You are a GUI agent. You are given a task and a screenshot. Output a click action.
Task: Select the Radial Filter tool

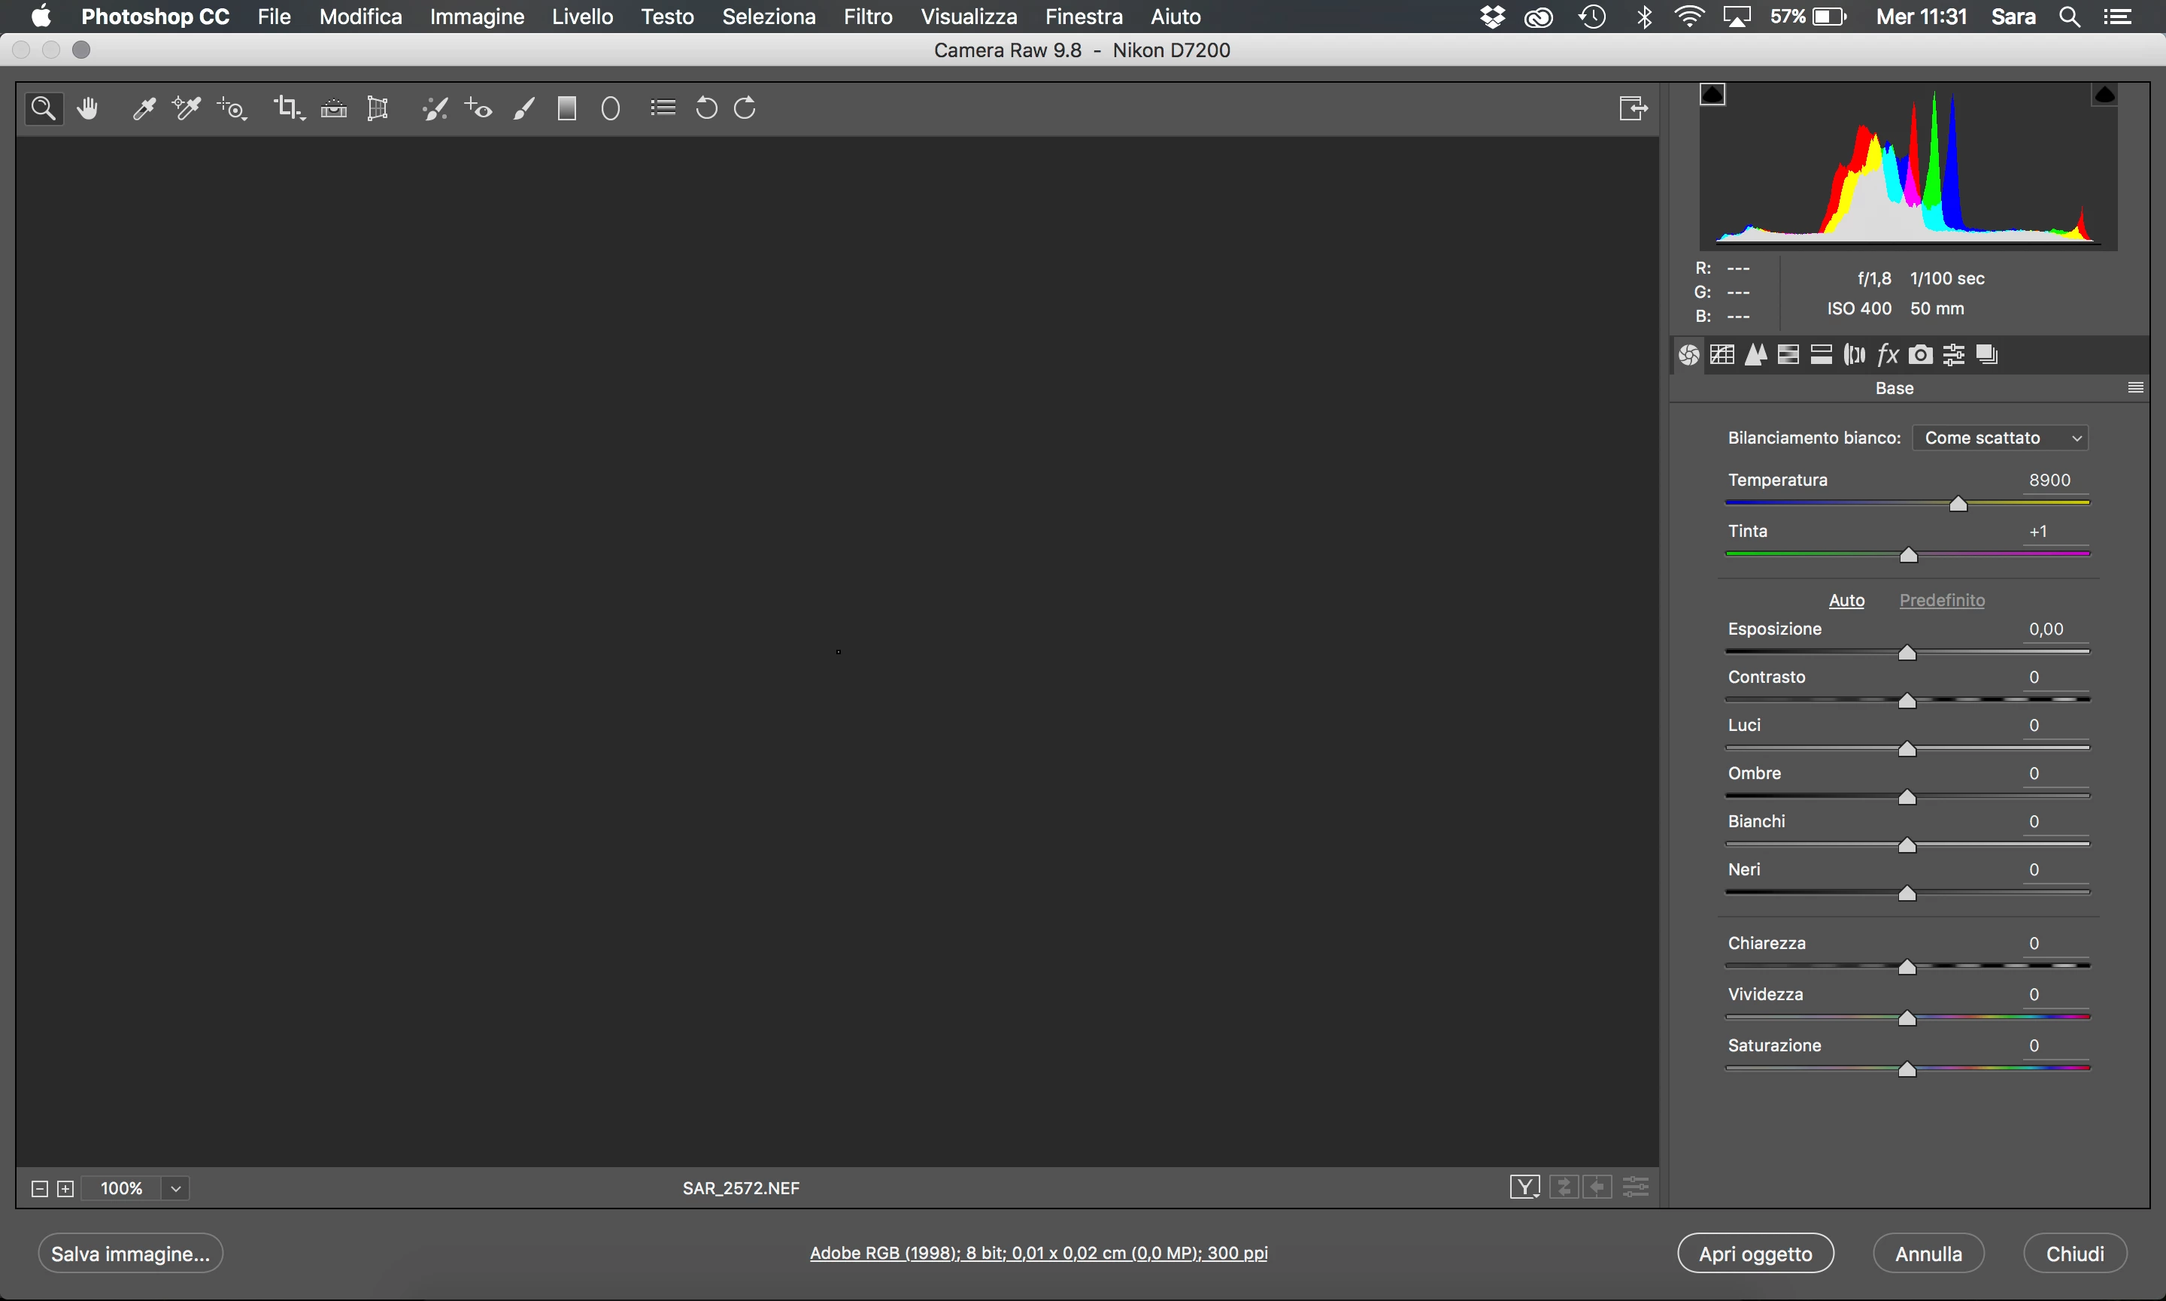[x=611, y=109]
